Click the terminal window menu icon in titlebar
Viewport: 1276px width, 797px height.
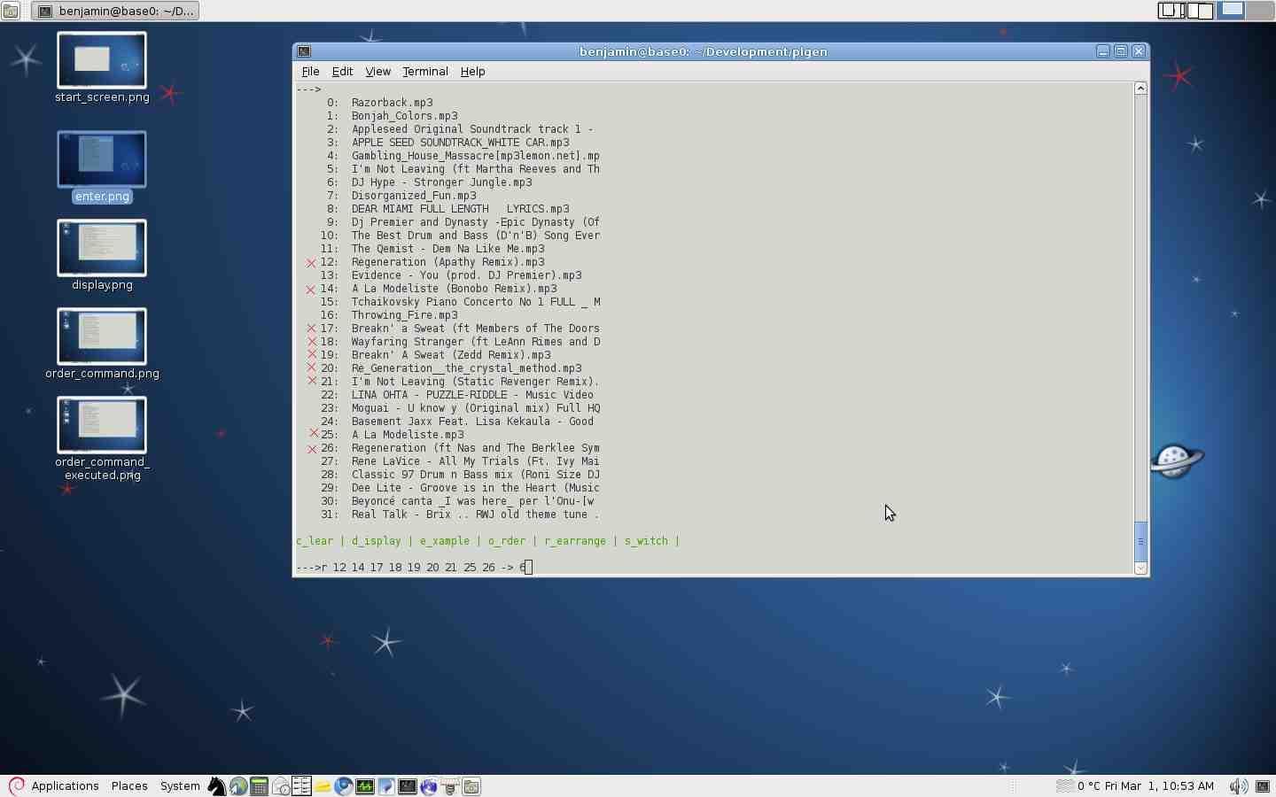tap(304, 51)
